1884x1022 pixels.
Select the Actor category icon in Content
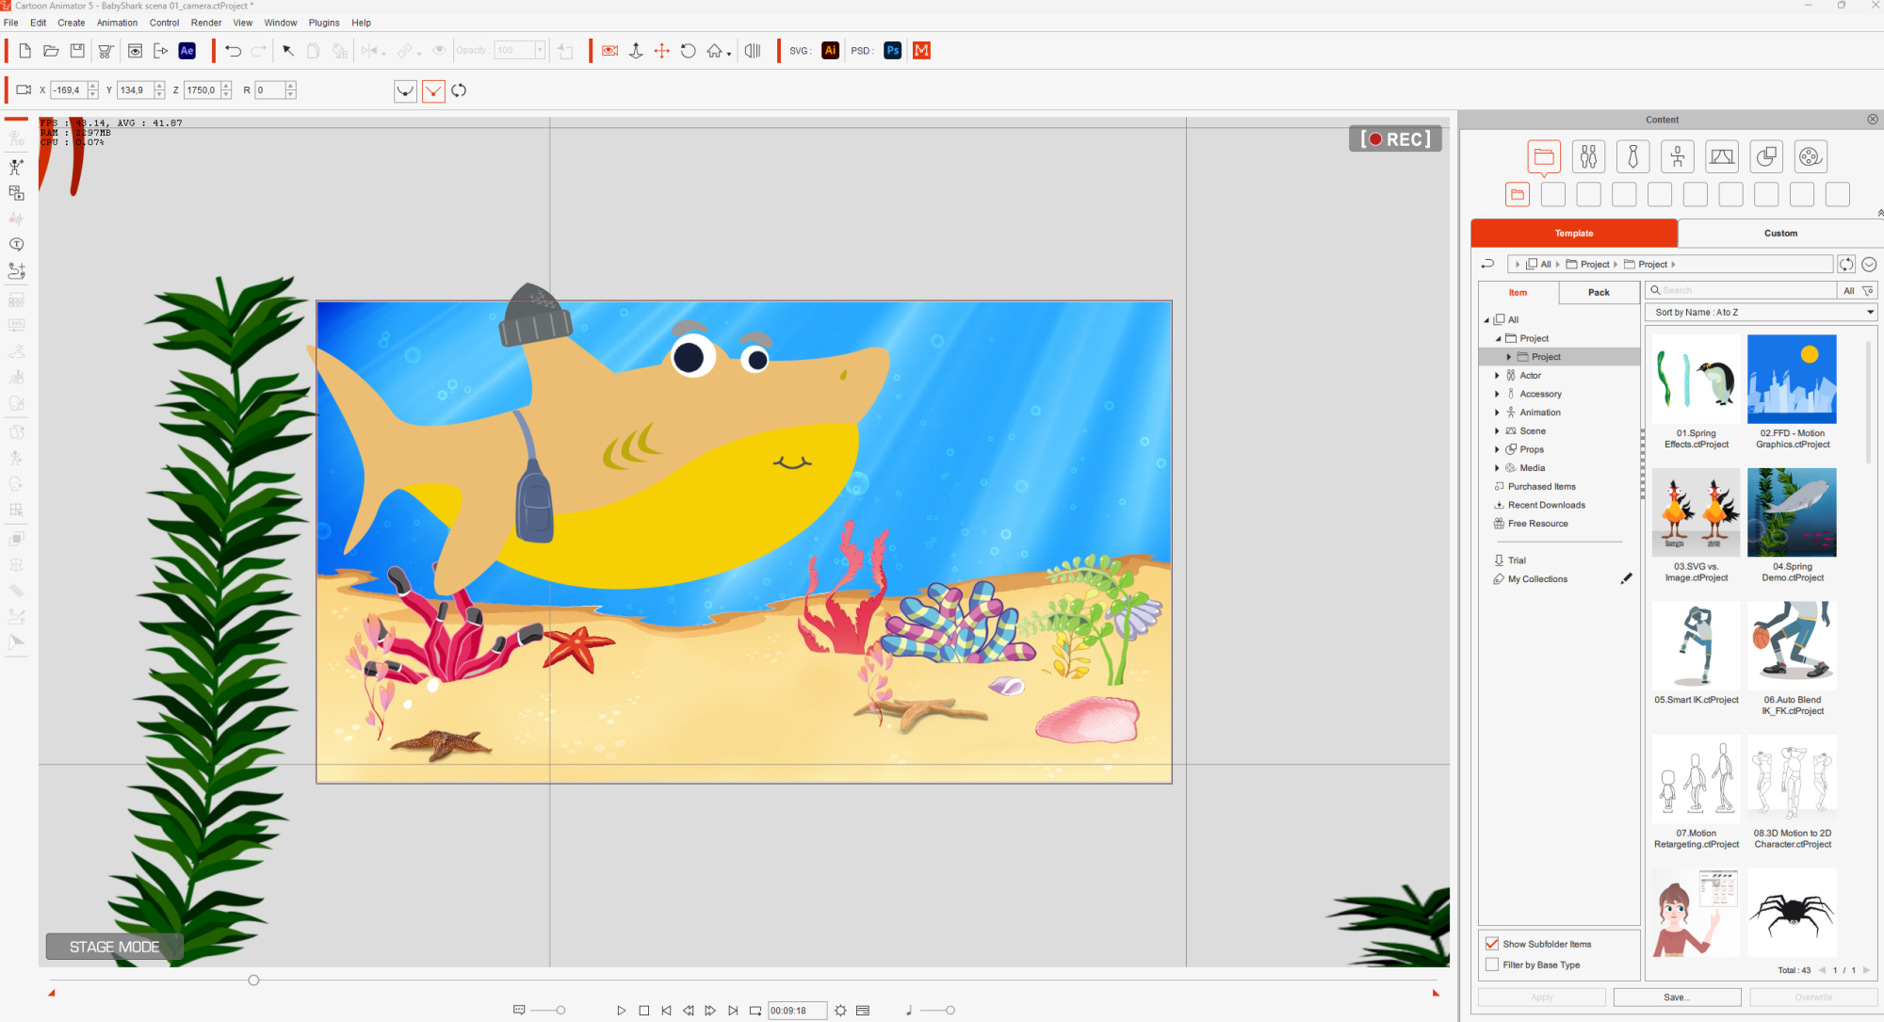coord(1588,156)
